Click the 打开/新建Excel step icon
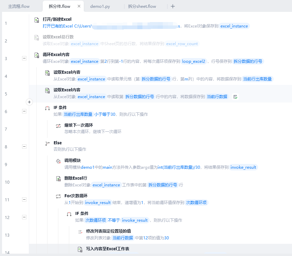 (37, 20)
